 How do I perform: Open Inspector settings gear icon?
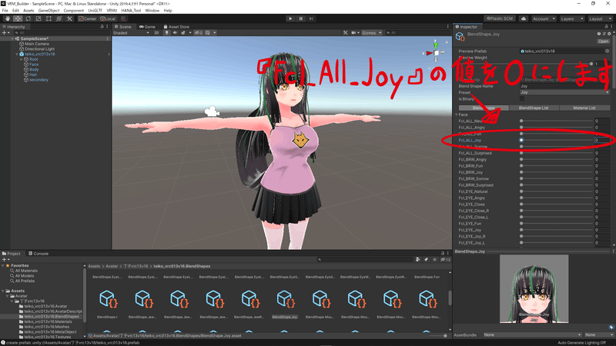[609, 34]
